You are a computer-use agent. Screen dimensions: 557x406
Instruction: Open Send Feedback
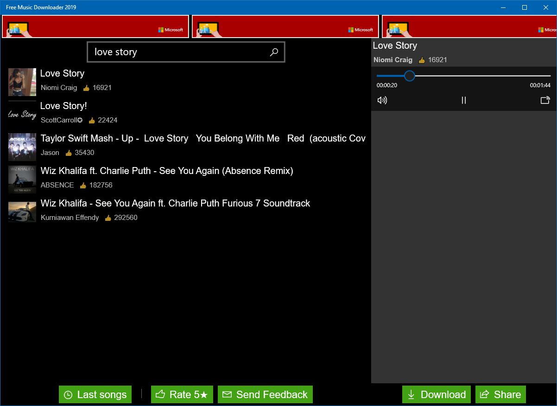pyautogui.click(x=265, y=394)
